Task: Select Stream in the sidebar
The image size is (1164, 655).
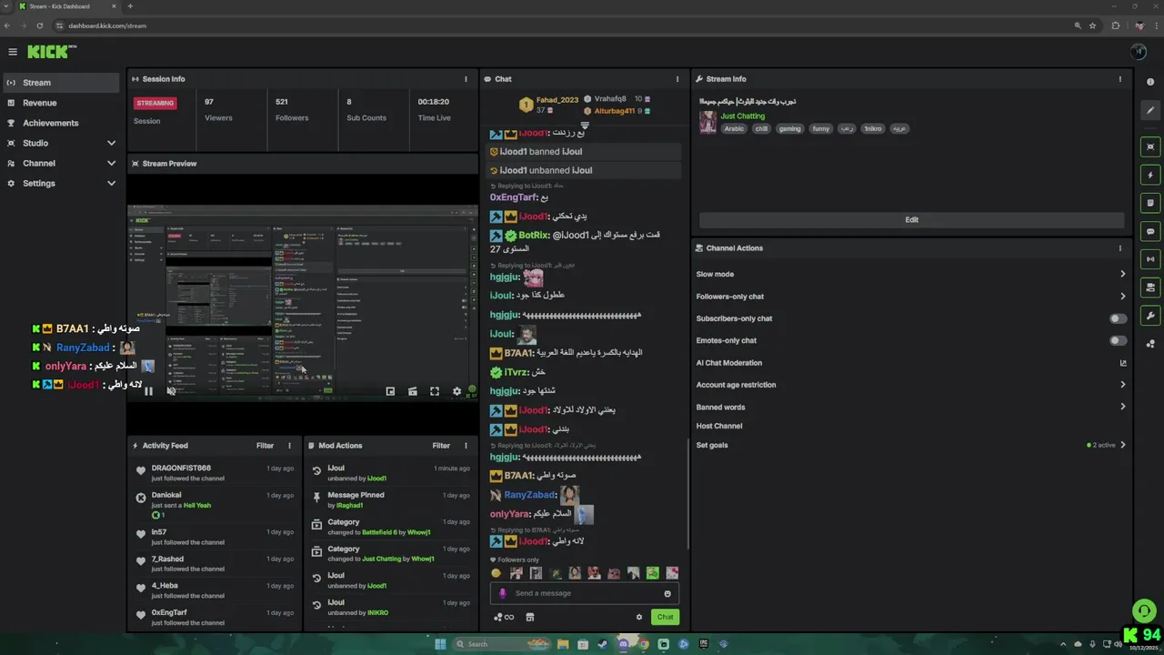Action: tap(61, 83)
